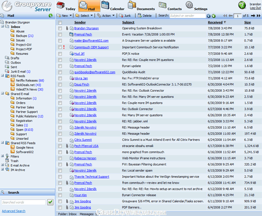The width and height of the screenshot is (262, 216).
Task: Open the Calendar section
Action: [x=113, y=6]
